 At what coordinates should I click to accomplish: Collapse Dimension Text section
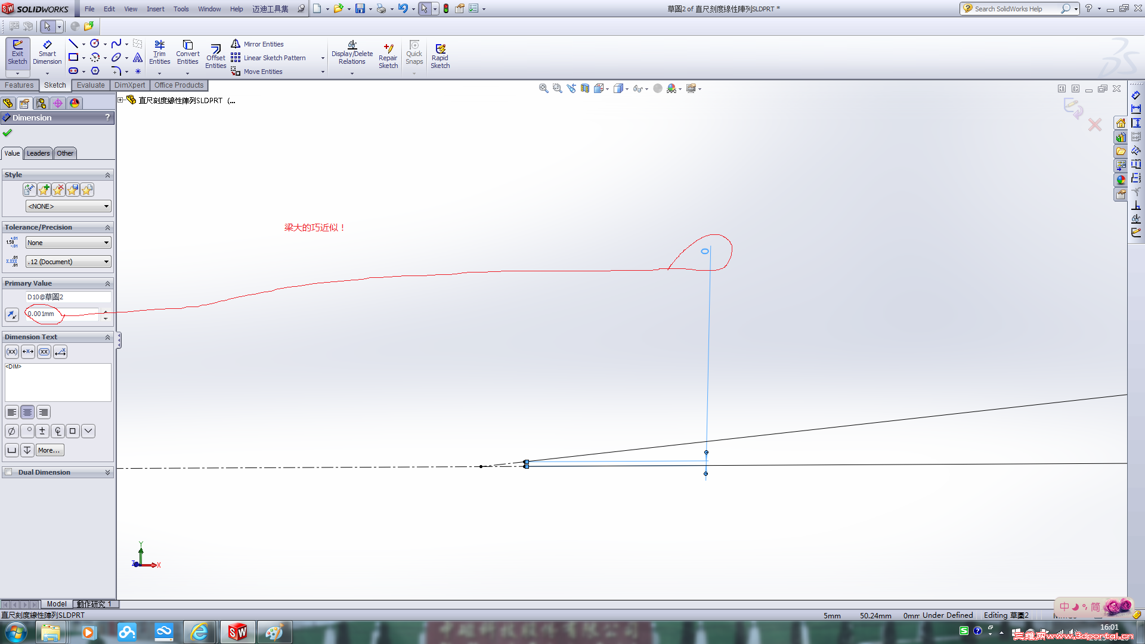coord(108,338)
